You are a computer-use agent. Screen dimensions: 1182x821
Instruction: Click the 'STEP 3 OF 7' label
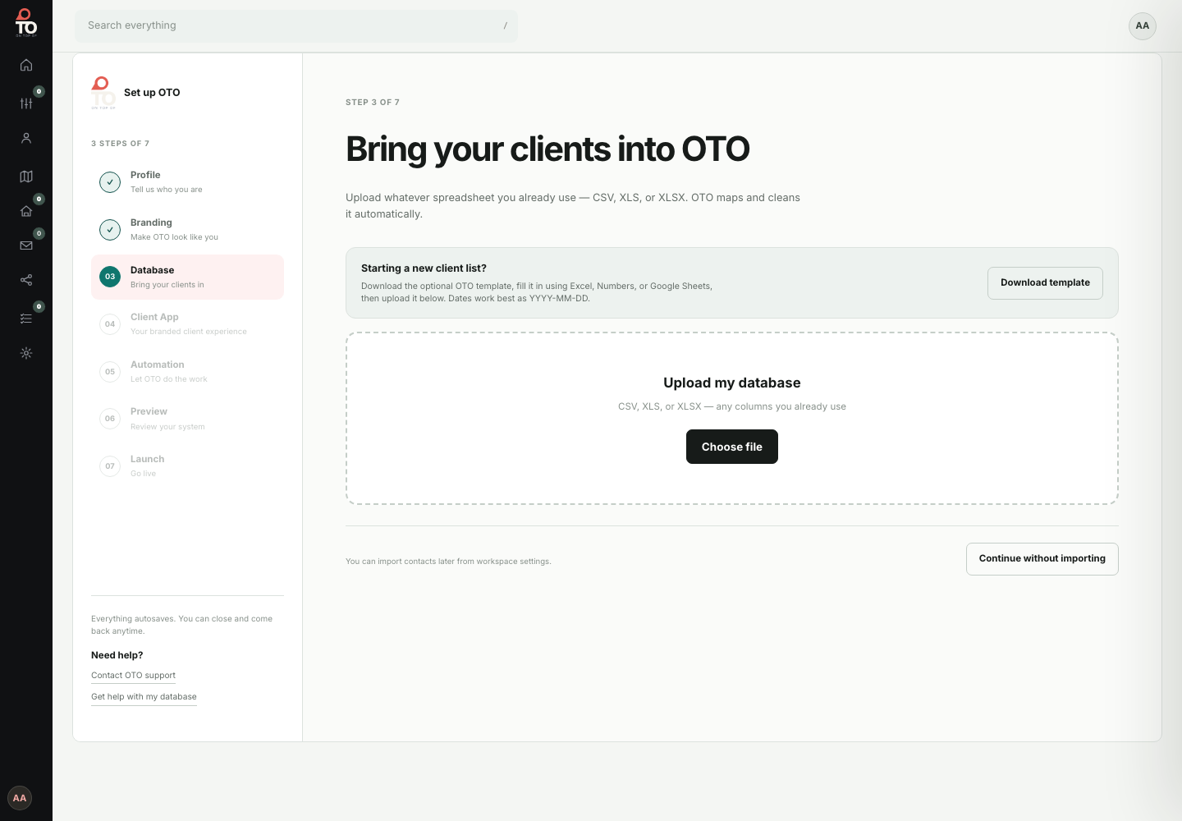373,103
